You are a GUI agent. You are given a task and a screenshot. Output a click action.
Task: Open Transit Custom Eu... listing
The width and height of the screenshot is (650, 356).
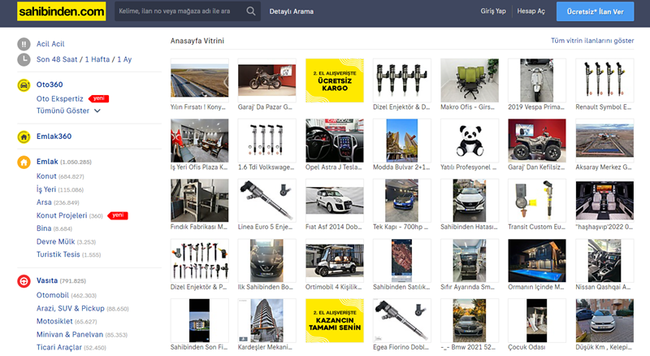coord(537,201)
